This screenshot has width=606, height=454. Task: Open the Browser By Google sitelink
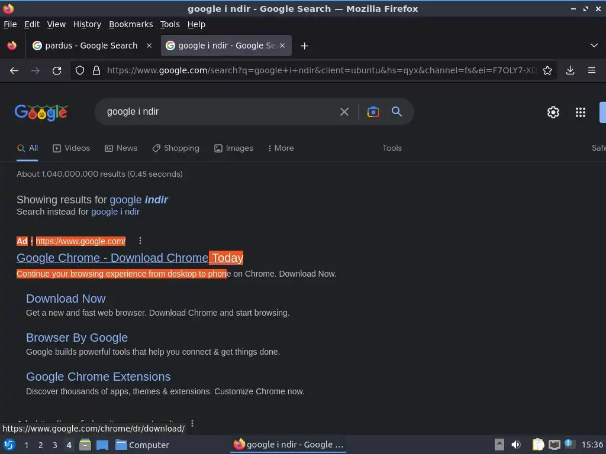[77, 338]
